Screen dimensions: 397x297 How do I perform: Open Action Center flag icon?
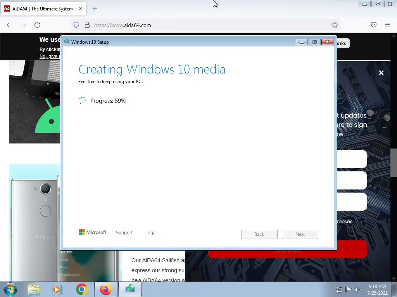point(349,290)
